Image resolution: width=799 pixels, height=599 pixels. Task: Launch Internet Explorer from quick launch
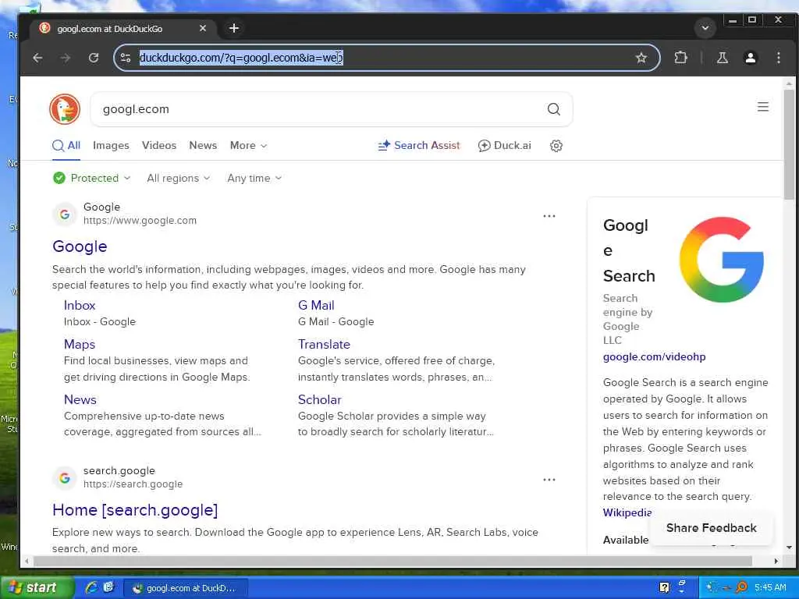click(x=91, y=587)
